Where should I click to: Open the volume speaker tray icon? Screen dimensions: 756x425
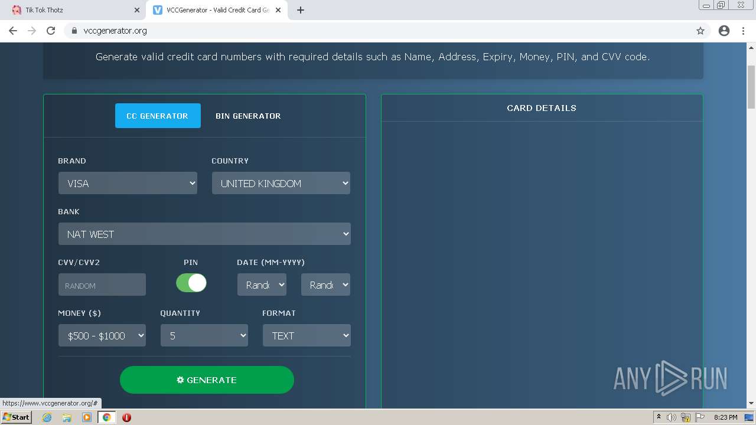pos(672,417)
